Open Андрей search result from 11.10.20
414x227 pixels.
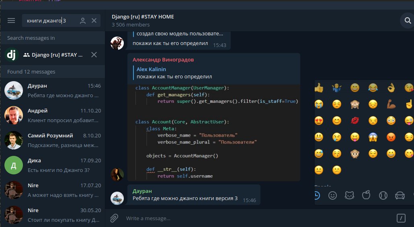point(53,115)
